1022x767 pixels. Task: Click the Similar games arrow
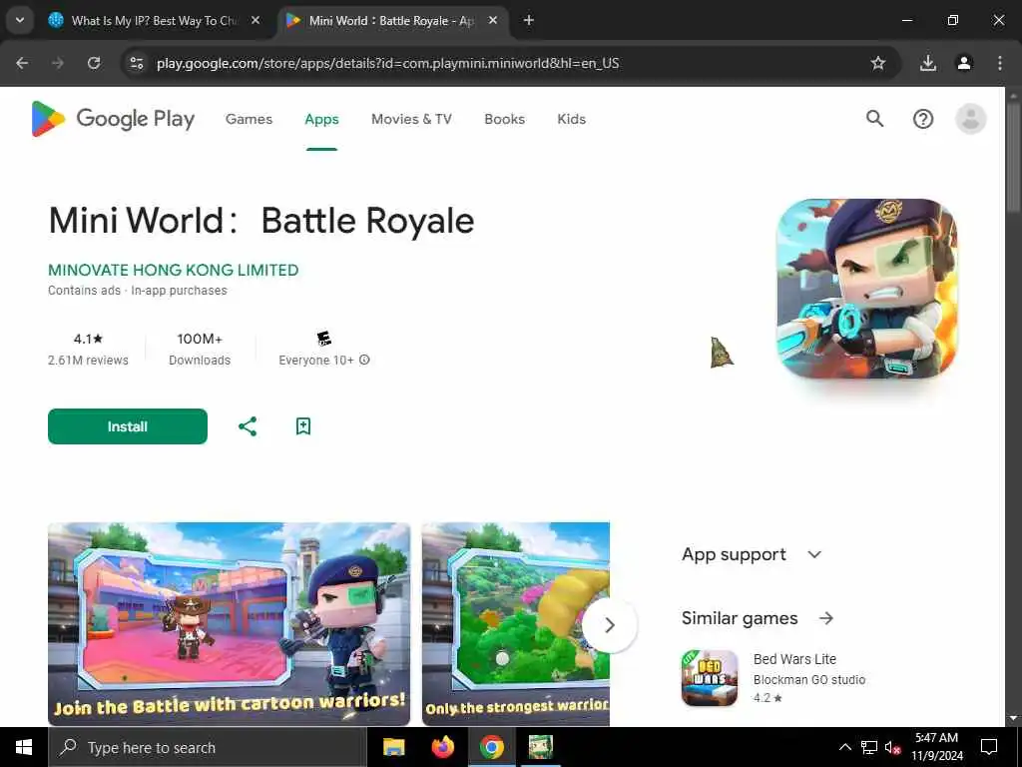[825, 618]
